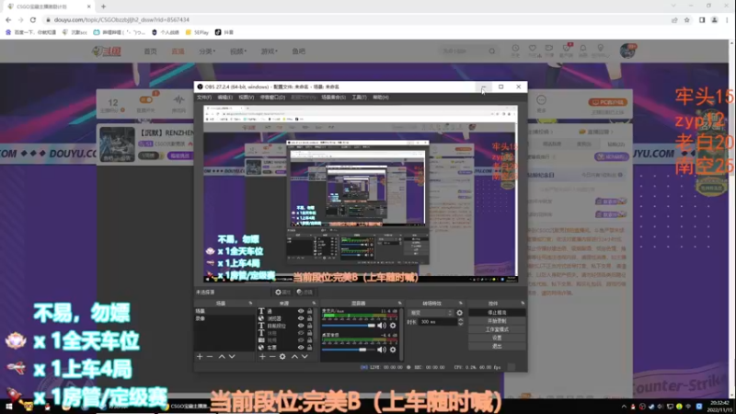The image size is (736, 414).
Task: Click Properties (属性) gear button above docks
Action: [282, 292]
